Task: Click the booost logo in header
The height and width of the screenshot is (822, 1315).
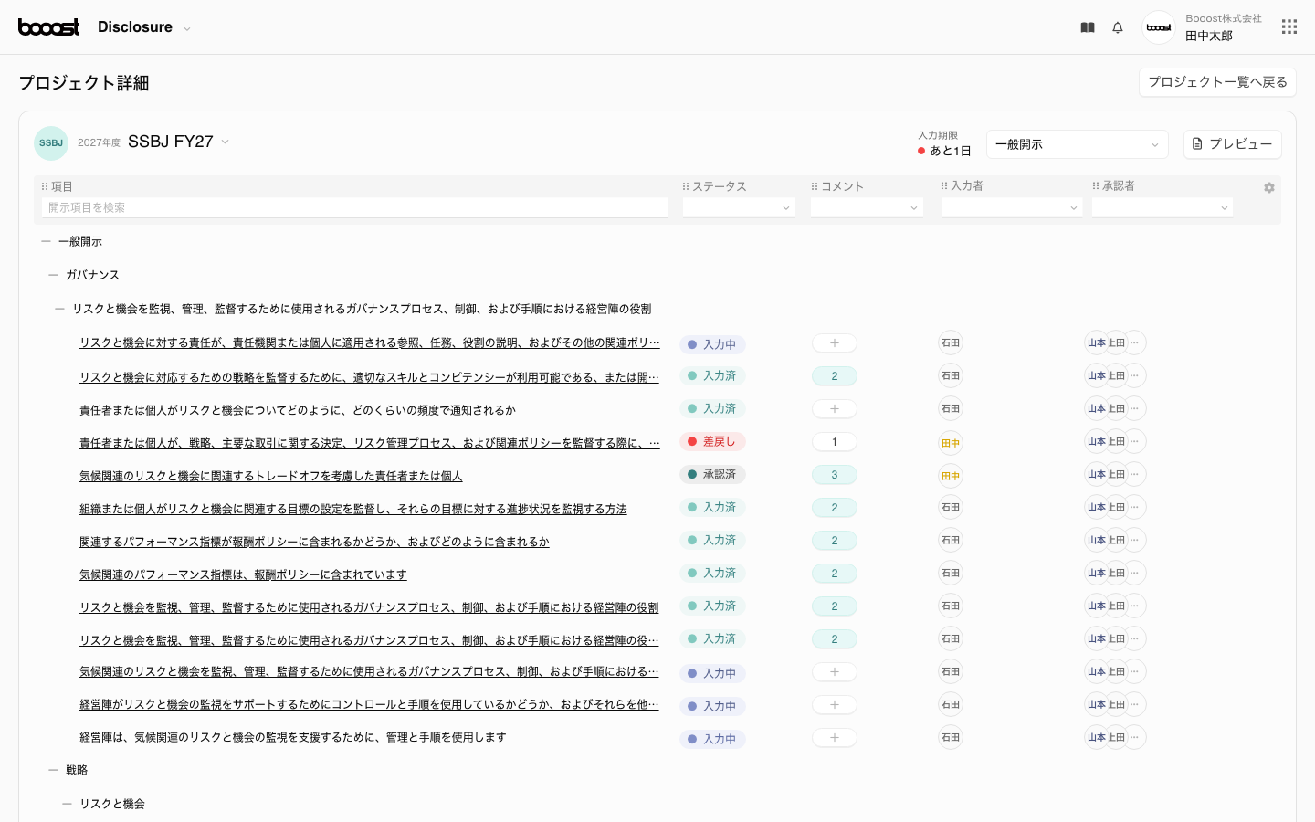Action: pos(49,27)
